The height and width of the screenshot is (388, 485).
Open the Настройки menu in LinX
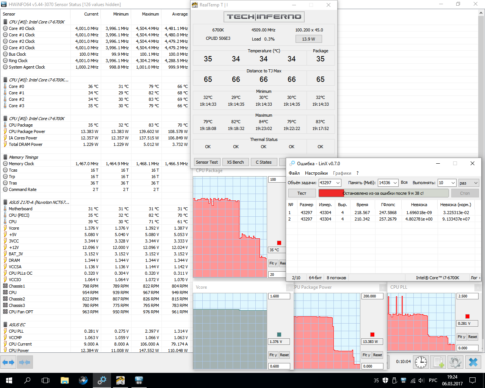316,173
